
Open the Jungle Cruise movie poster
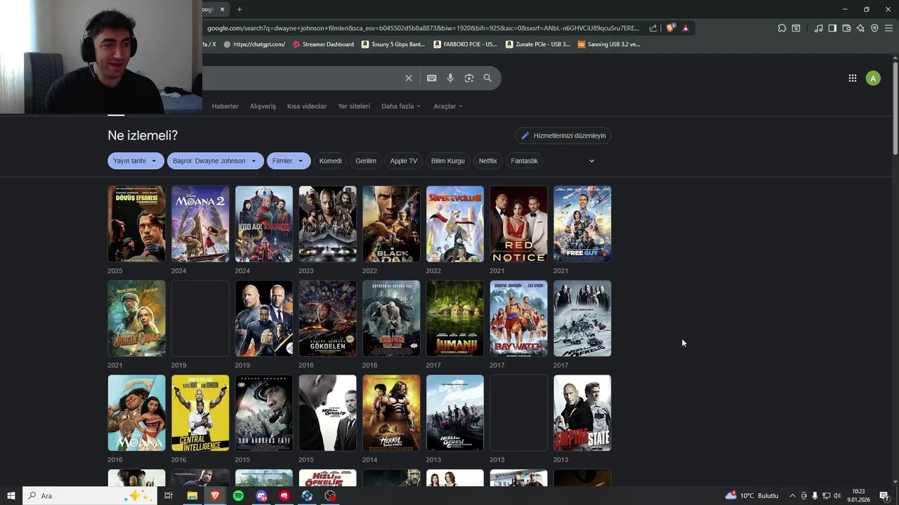coord(136,318)
